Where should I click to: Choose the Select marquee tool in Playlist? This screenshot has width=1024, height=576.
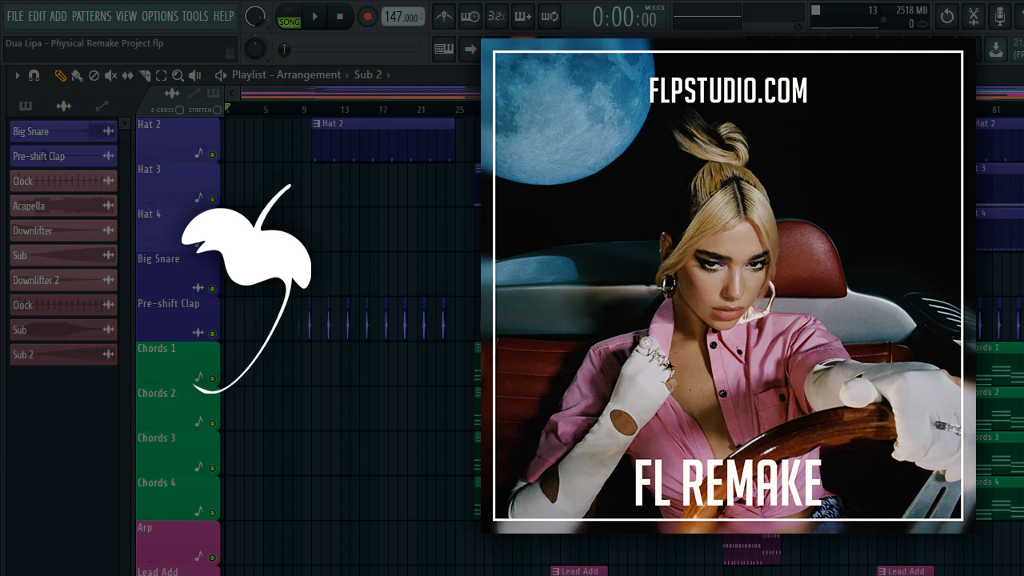[161, 75]
